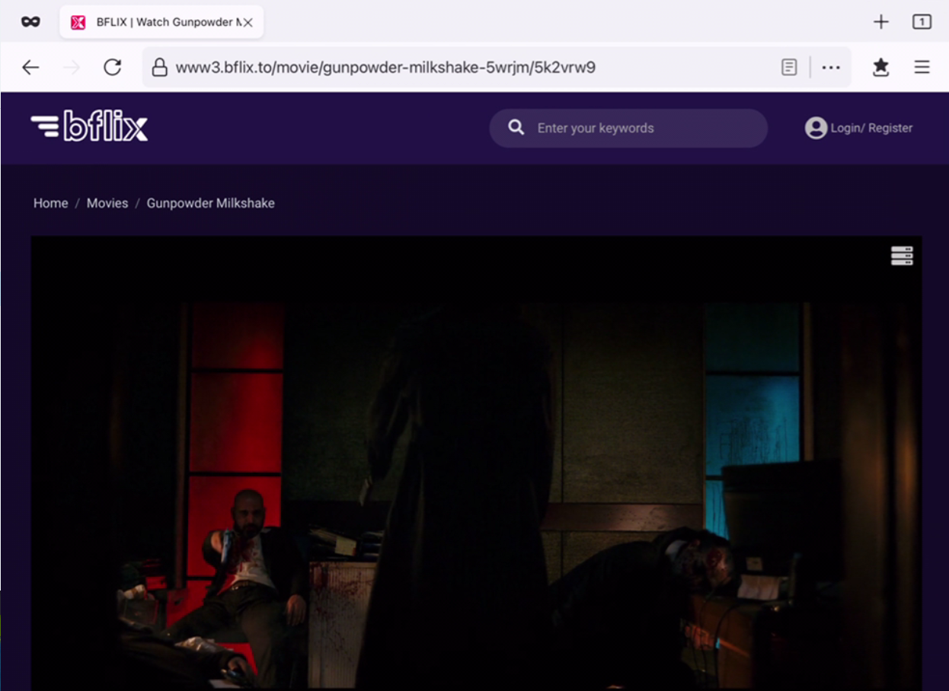Open the server selection icon in the player
The image size is (949, 691).
[x=901, y=255]
